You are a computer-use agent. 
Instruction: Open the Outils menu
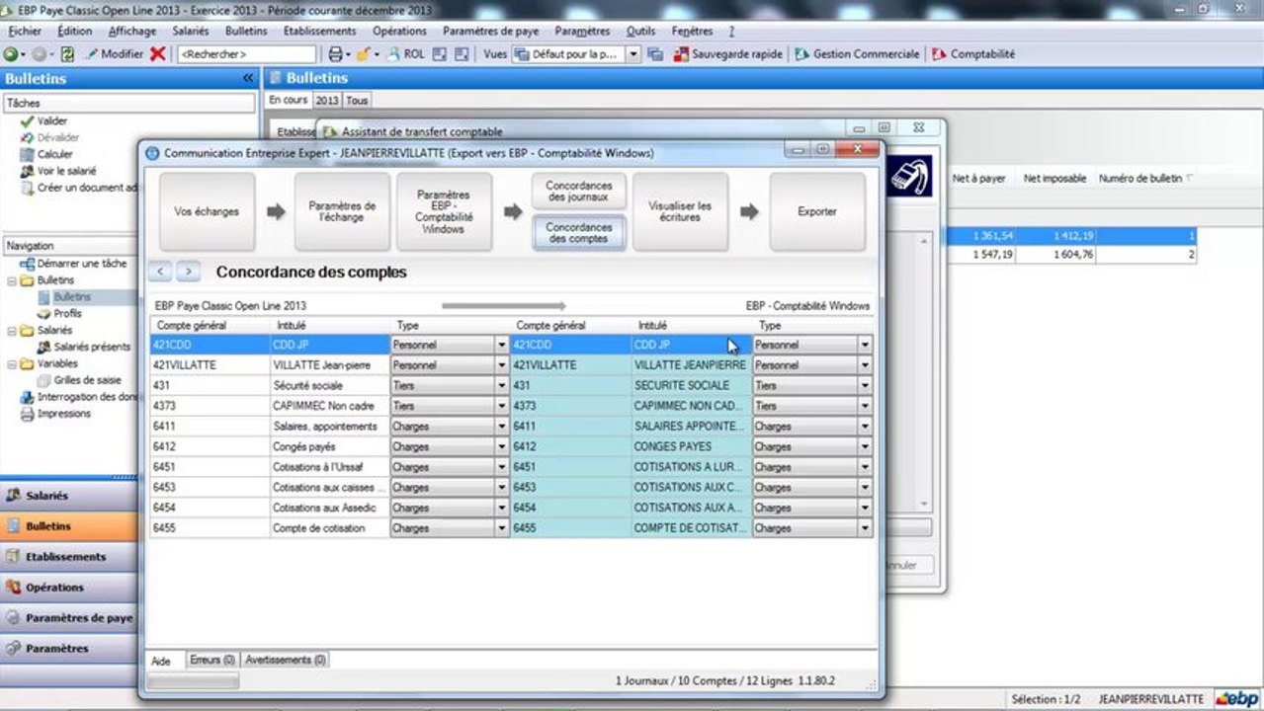pyautogui.click(x=640, y=32)
